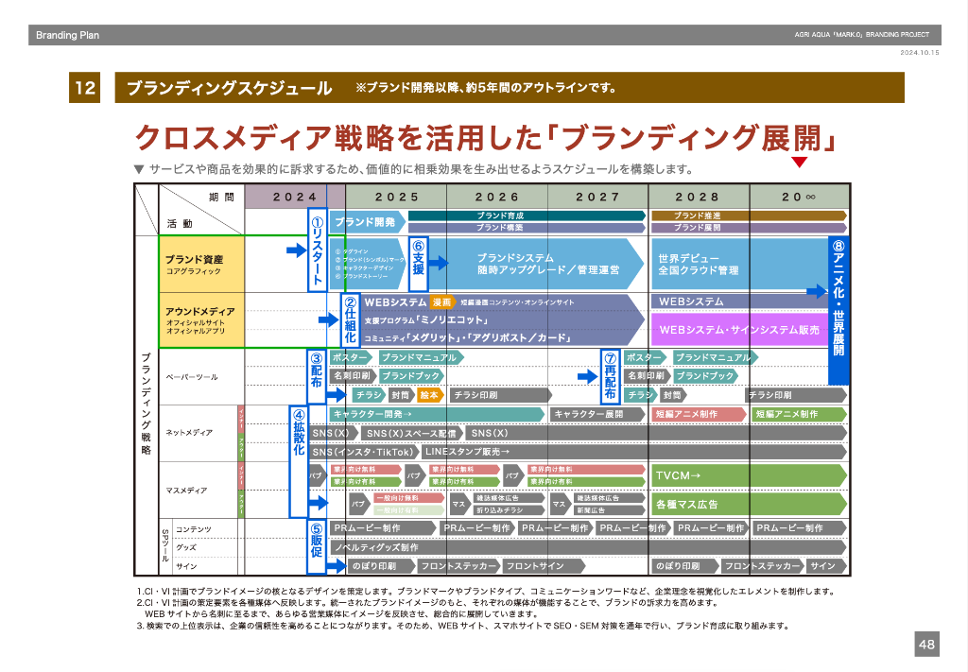
Task: Select the green 'TVCM→' bar
Action: (x=750, y=475)
